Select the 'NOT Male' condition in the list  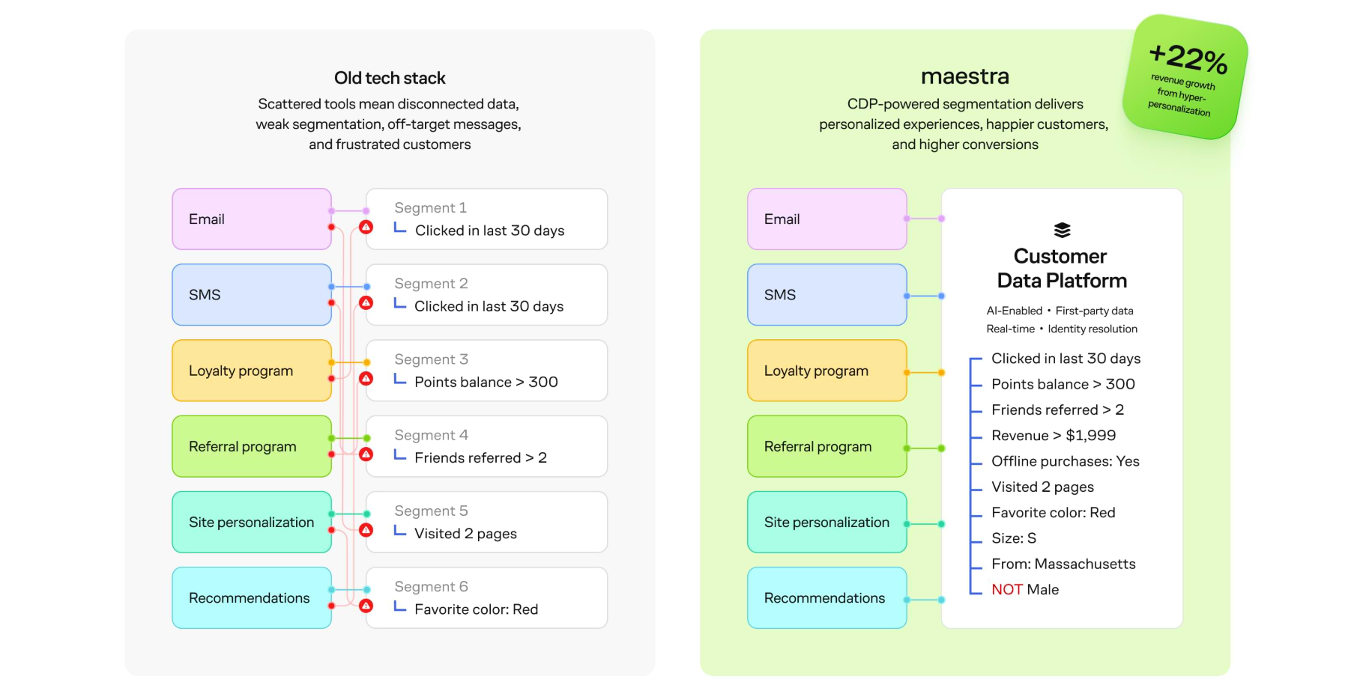click(1025, 589)
